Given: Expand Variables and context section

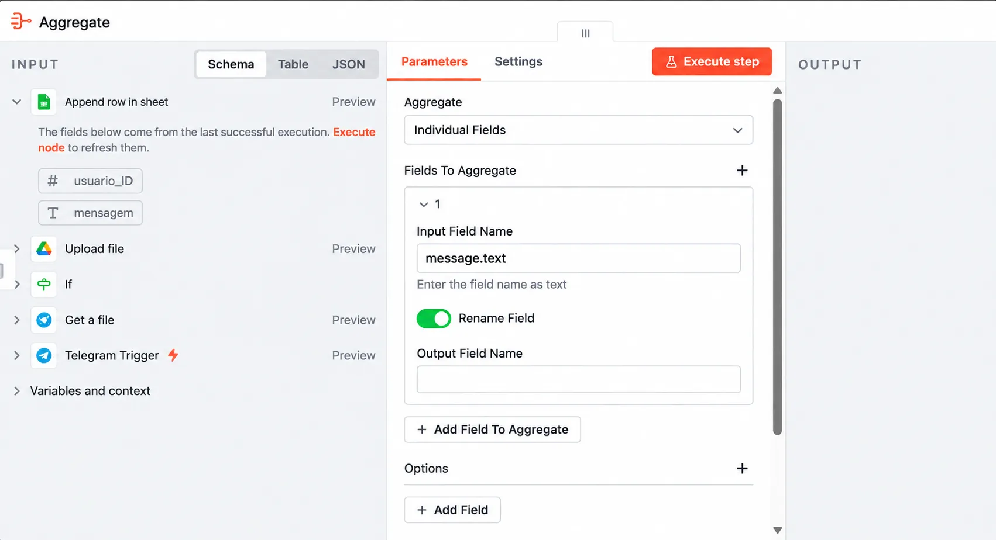Looking at the screenshot, I should pyautogui.click(x=17, y=391).
